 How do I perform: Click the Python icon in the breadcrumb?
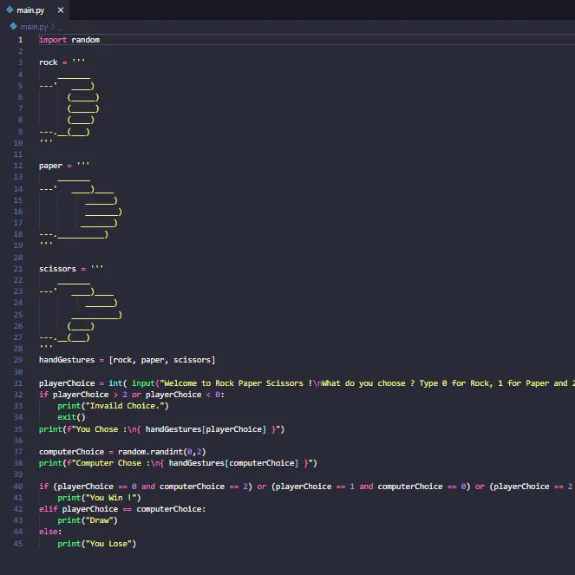pyautogui.click(x=14, y=26)
